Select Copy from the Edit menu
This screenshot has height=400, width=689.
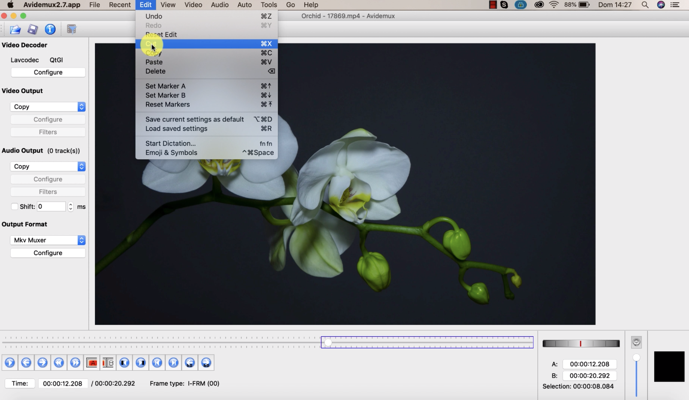coord(153,53)
